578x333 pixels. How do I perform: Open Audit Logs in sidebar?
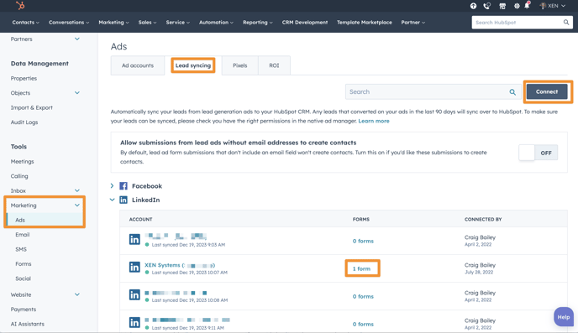coord(24,122)
